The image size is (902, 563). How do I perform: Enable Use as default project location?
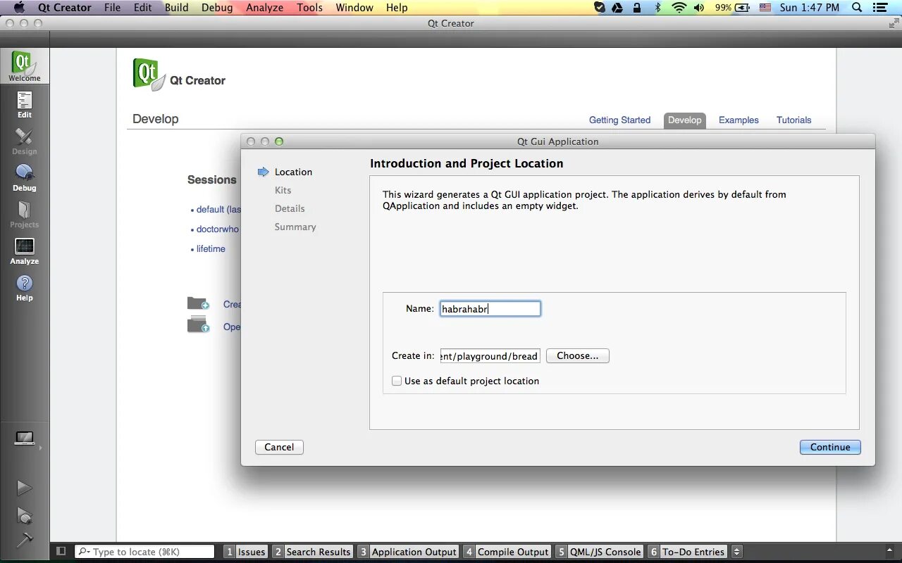pos(397,381)
